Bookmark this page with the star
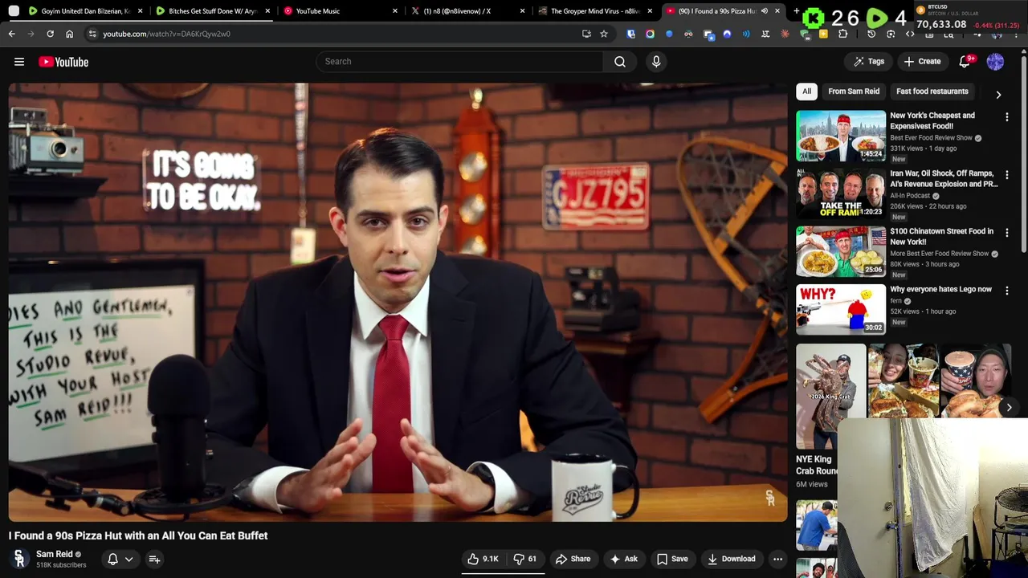The image size is (1028, 578). click(x=604, y=34)
